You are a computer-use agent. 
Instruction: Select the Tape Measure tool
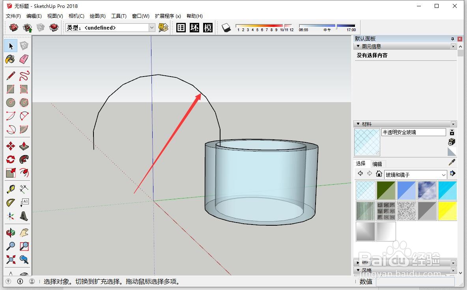click(10, 189)
